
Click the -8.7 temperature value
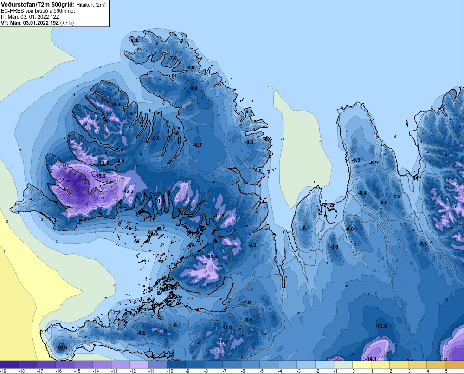pyautogui.click(x=197, y=145)
